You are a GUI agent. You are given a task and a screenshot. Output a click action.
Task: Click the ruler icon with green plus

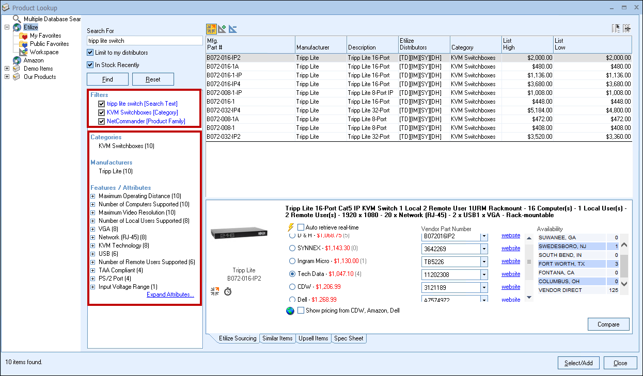(x=222, y=29)
